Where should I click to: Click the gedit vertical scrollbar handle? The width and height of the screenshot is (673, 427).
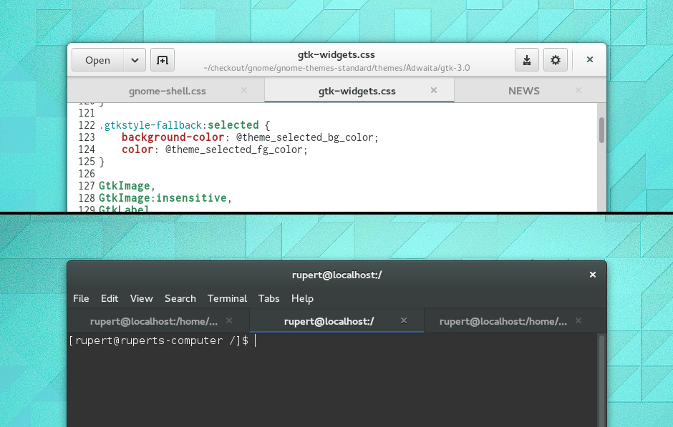coord(601,130)
